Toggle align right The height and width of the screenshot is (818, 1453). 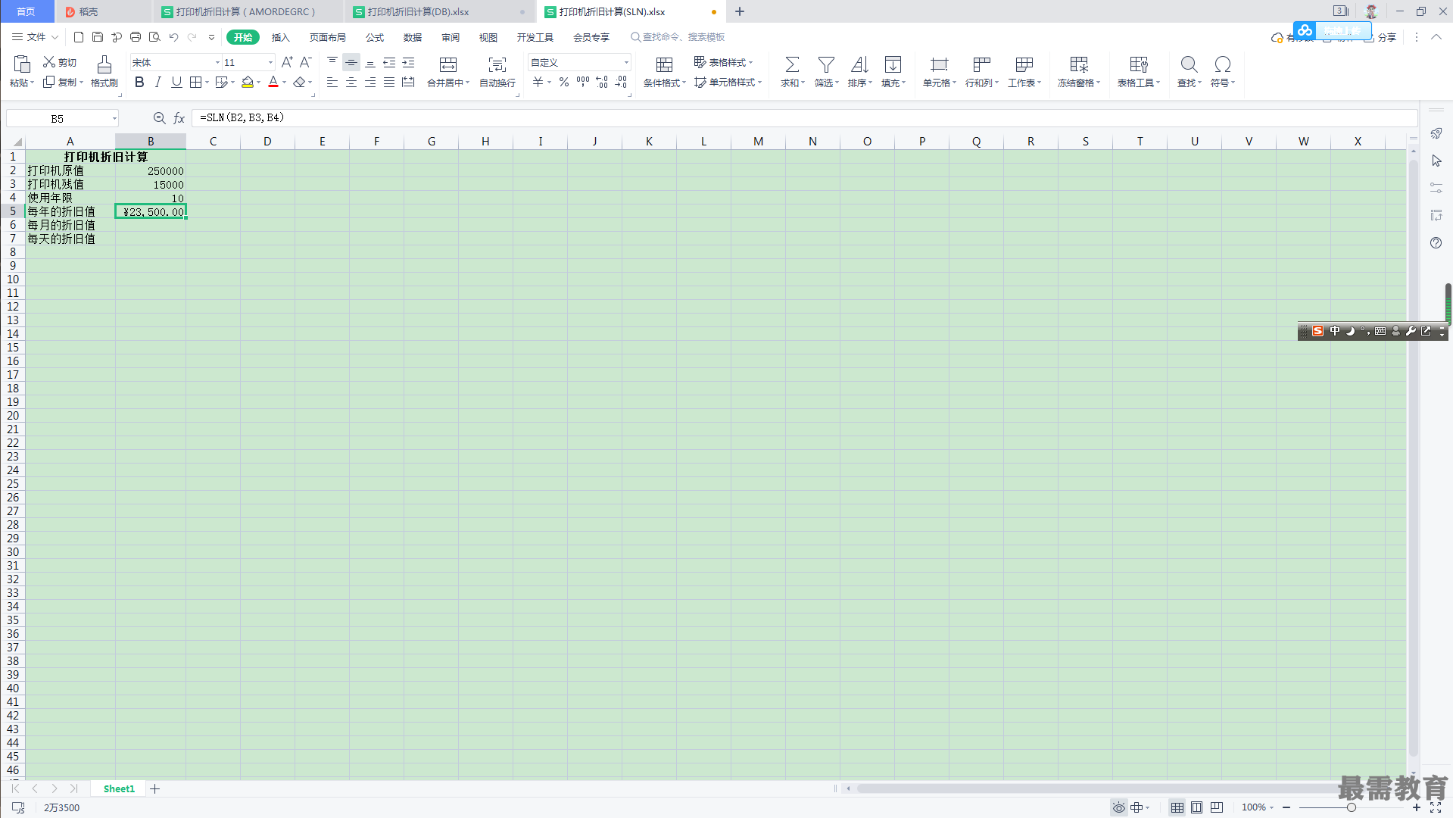370,82
